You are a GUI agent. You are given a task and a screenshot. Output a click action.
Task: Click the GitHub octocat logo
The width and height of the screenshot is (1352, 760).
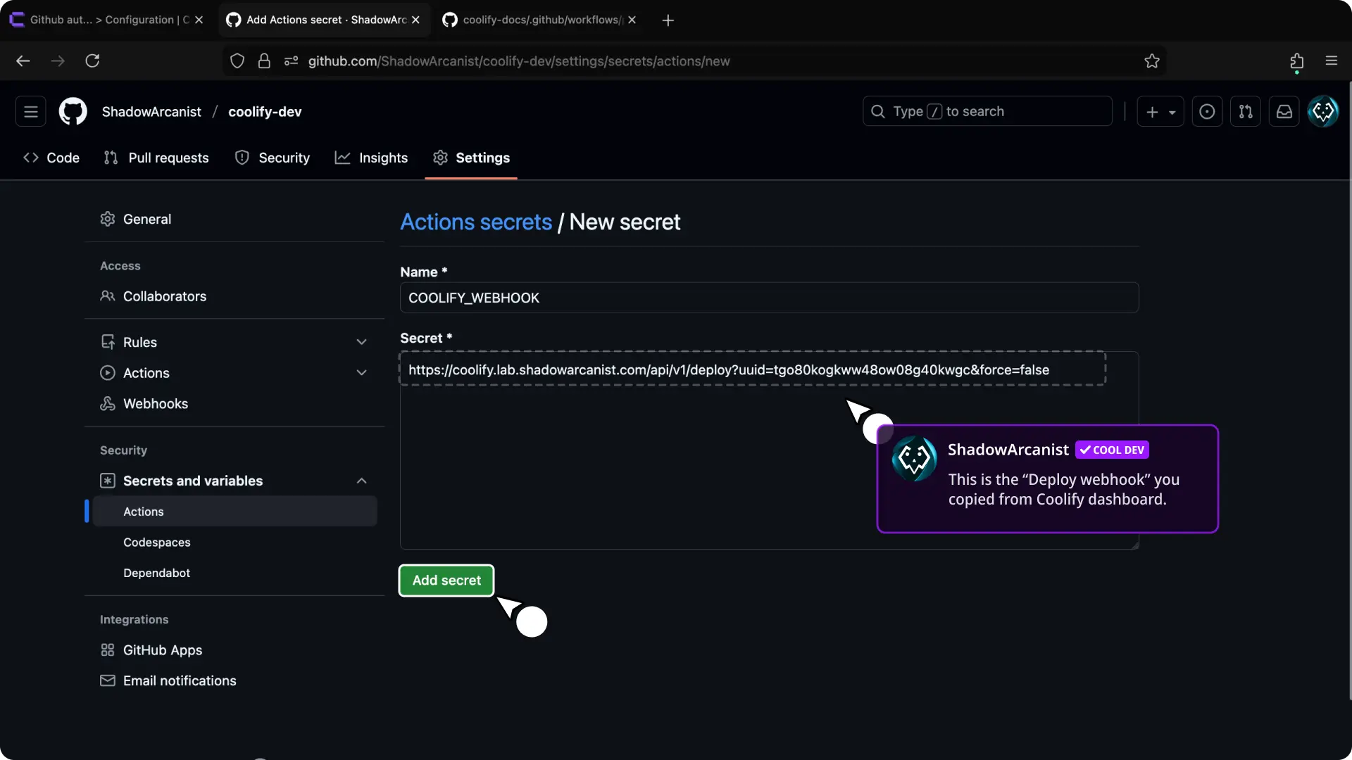(x=73, y=111)
